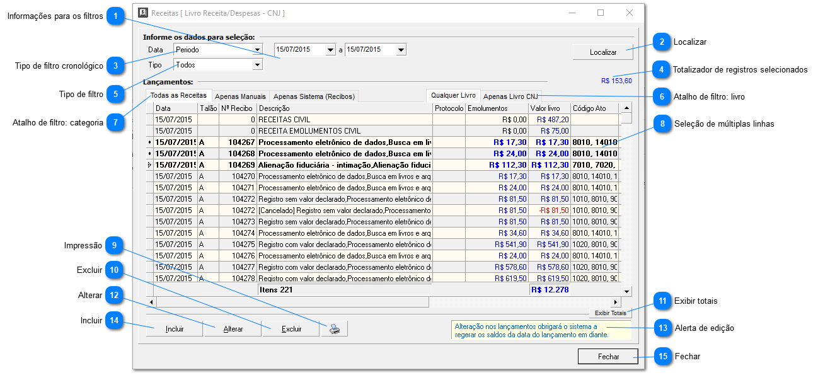Click the blue callout badge number 6
The height and width of the screenshot is (375, 818).
[661, 96]
